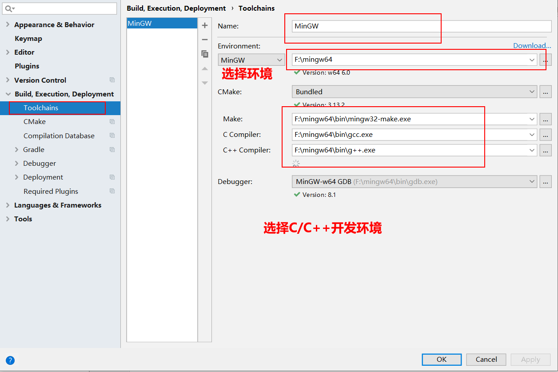Open the F:\mingw64 path dropdown
The height and width of the screenshot is (372, 558).
(532, 60)
